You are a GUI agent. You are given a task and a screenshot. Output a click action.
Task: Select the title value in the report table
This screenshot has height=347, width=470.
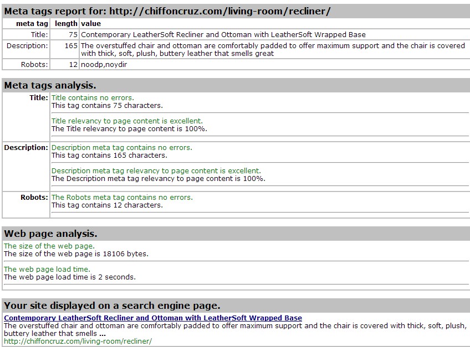223,35
